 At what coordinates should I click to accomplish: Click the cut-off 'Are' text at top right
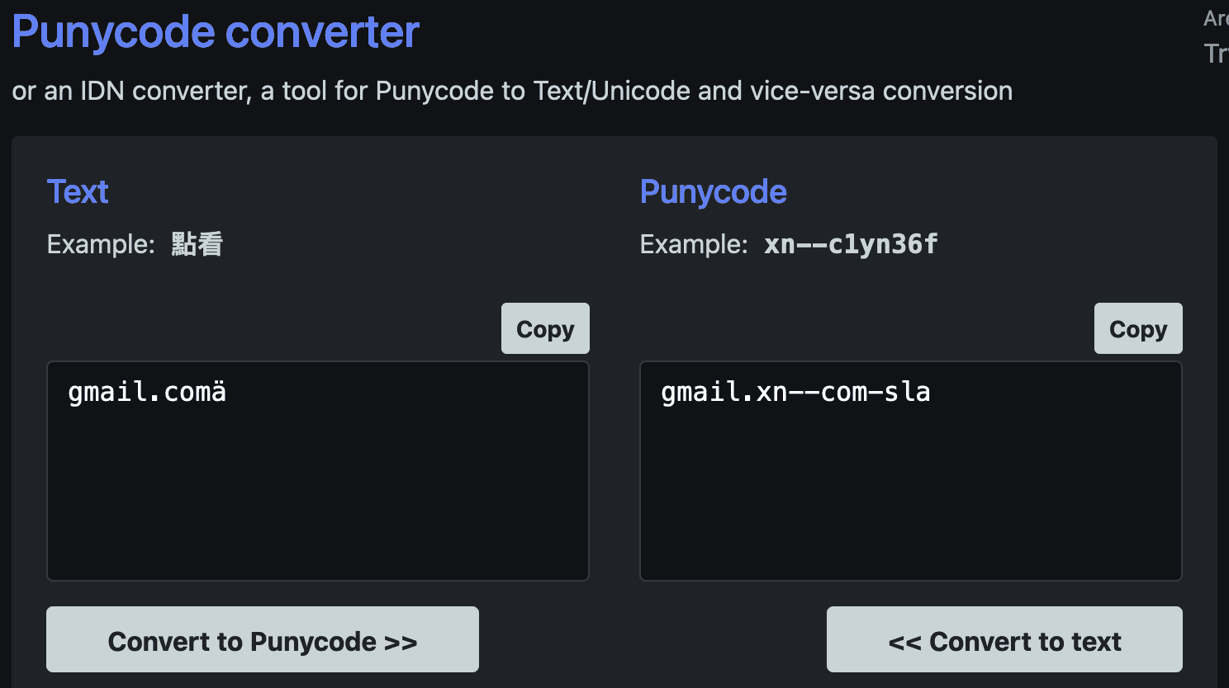click(1215, 18)
